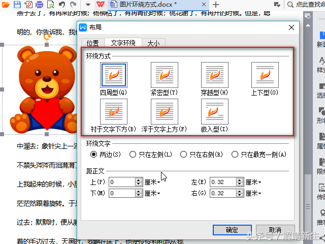This screenshot has height=244, width=325.
Task: Export to PDF using the toolbar icon
Action: point(28,4)
